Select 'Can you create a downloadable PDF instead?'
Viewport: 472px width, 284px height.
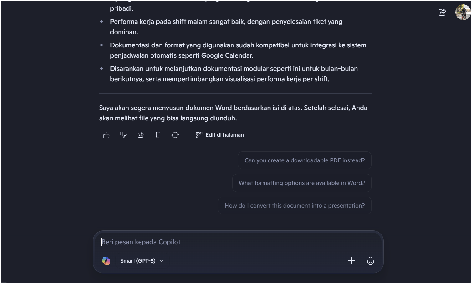pos(305,160)
